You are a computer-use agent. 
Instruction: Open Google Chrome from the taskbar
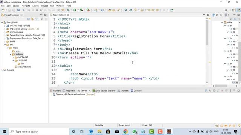(x=125, y=132)
